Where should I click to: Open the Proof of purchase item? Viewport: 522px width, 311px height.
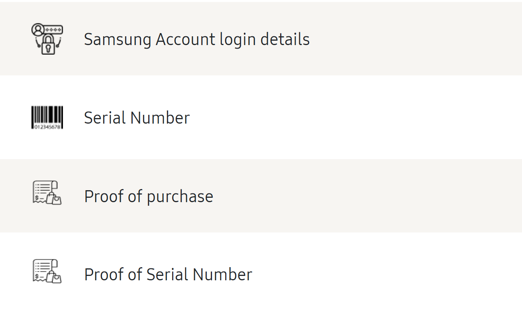149,196
